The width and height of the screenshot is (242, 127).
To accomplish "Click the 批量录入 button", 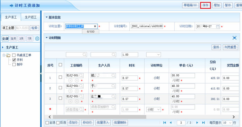I will [x=103, y=123].
